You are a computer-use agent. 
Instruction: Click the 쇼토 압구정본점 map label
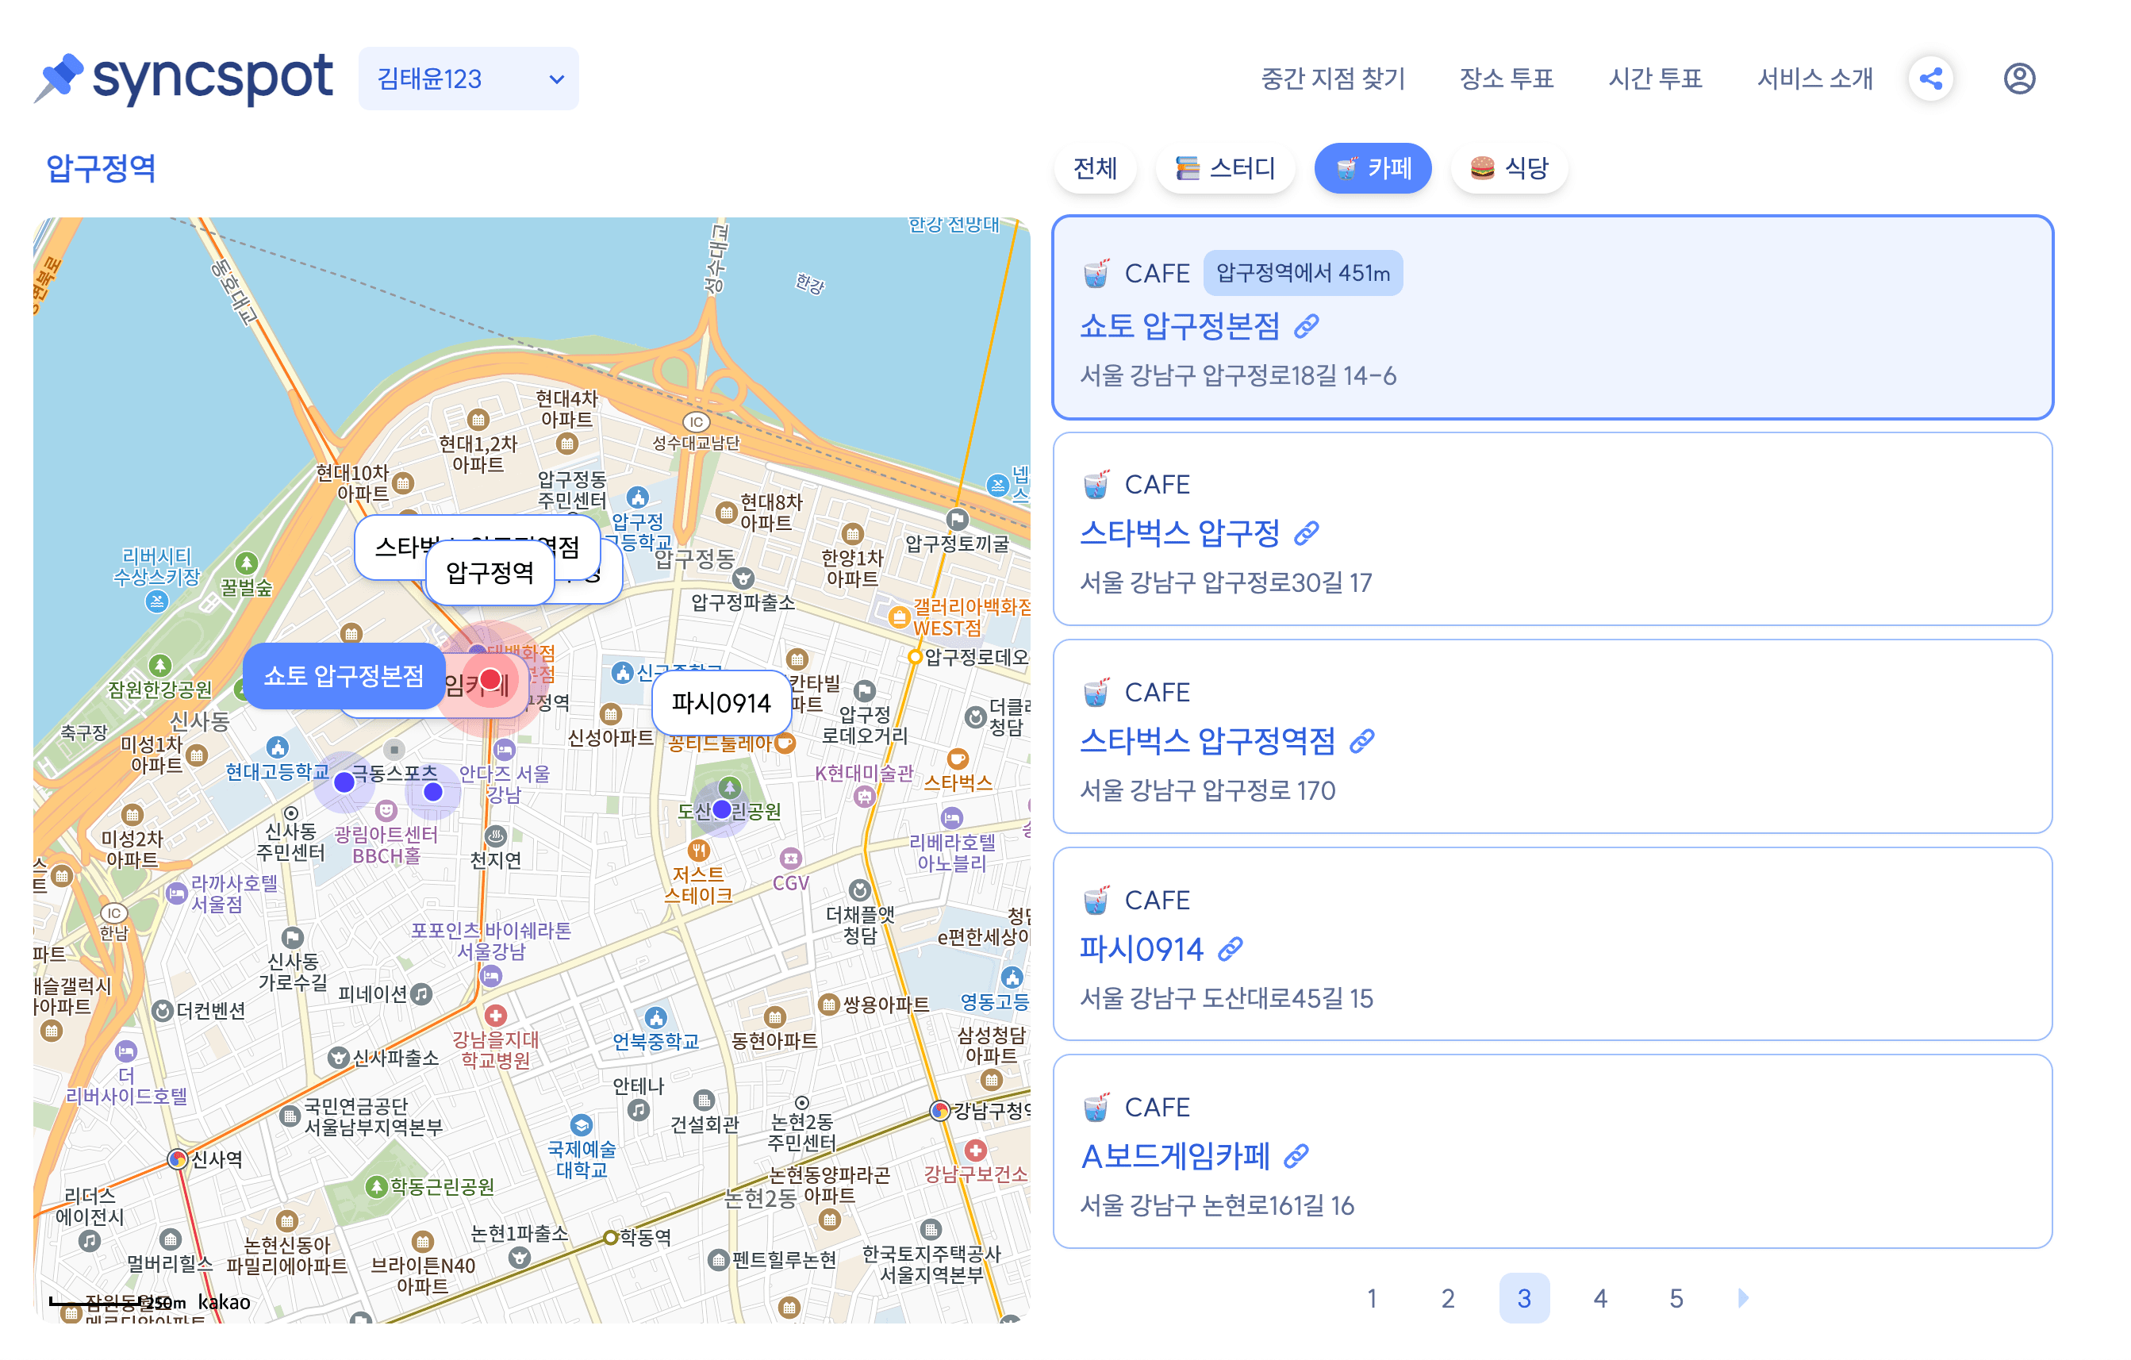(344, 676)
